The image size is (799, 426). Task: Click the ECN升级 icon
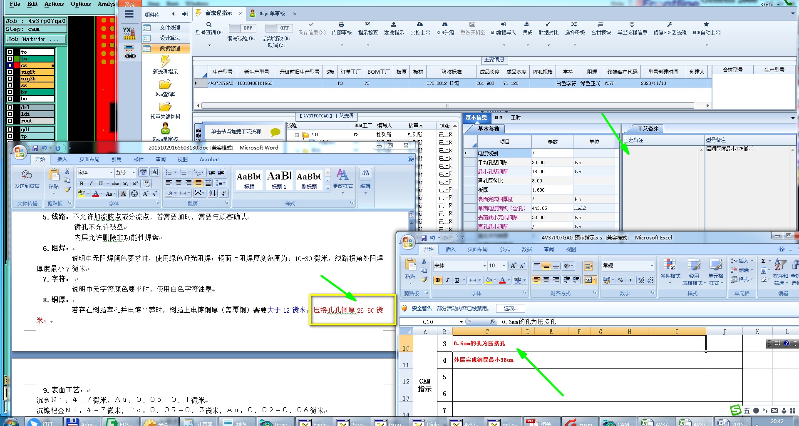tap(445, 25)
